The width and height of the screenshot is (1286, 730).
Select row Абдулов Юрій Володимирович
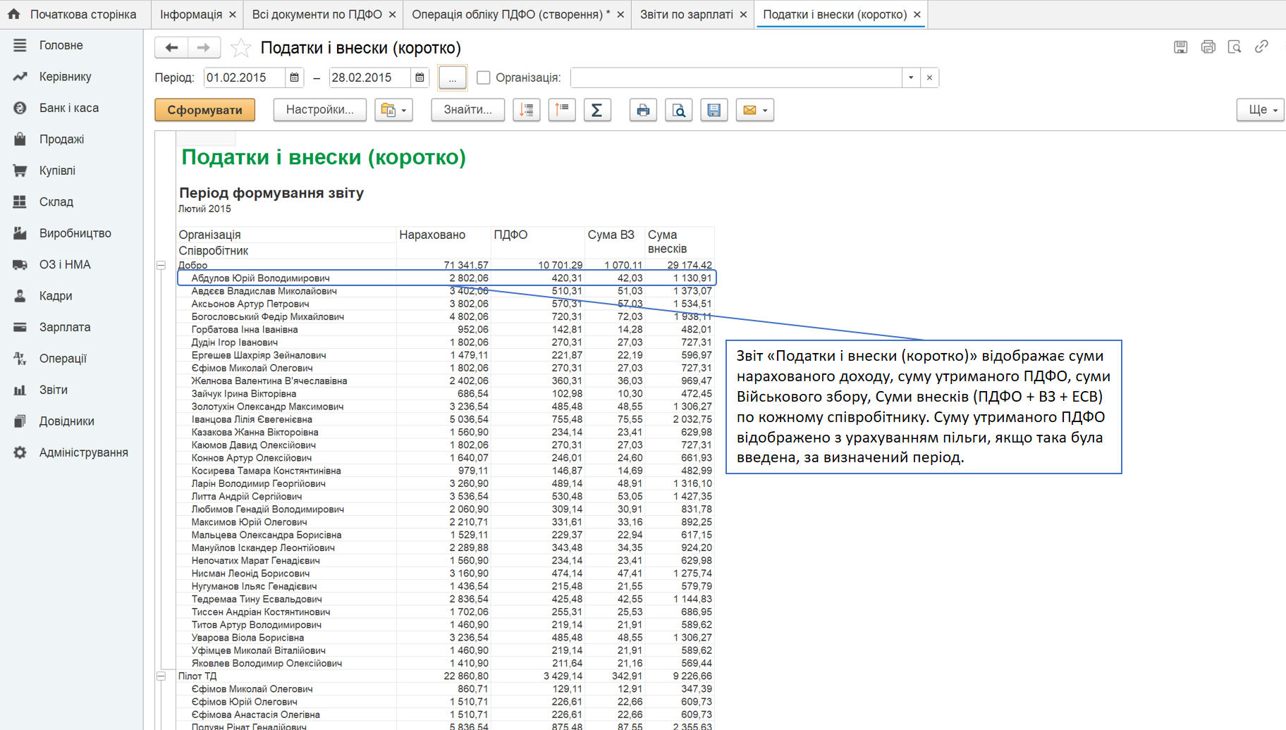[x=446, y=278]
